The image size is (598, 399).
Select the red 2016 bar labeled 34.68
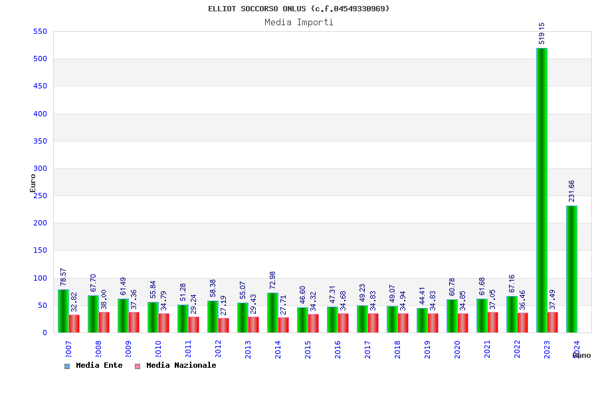click(344, 323)
